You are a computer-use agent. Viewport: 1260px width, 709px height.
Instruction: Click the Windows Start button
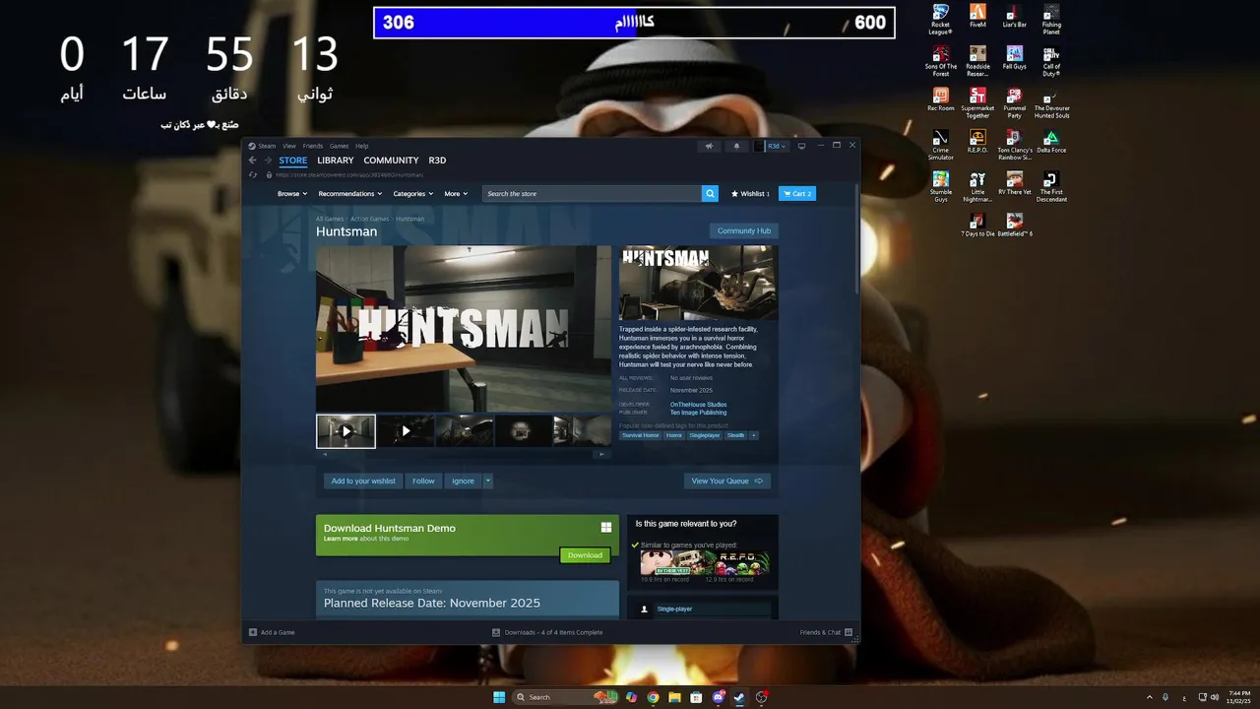[x=499, y=697]
